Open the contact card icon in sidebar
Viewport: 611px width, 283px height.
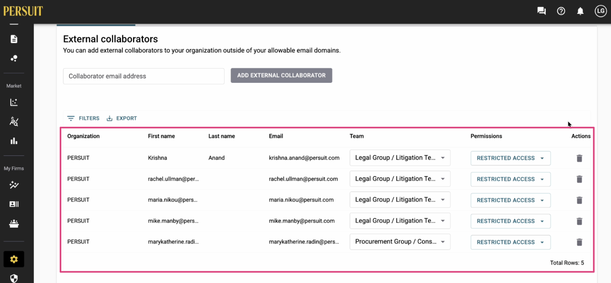[14, 204]
